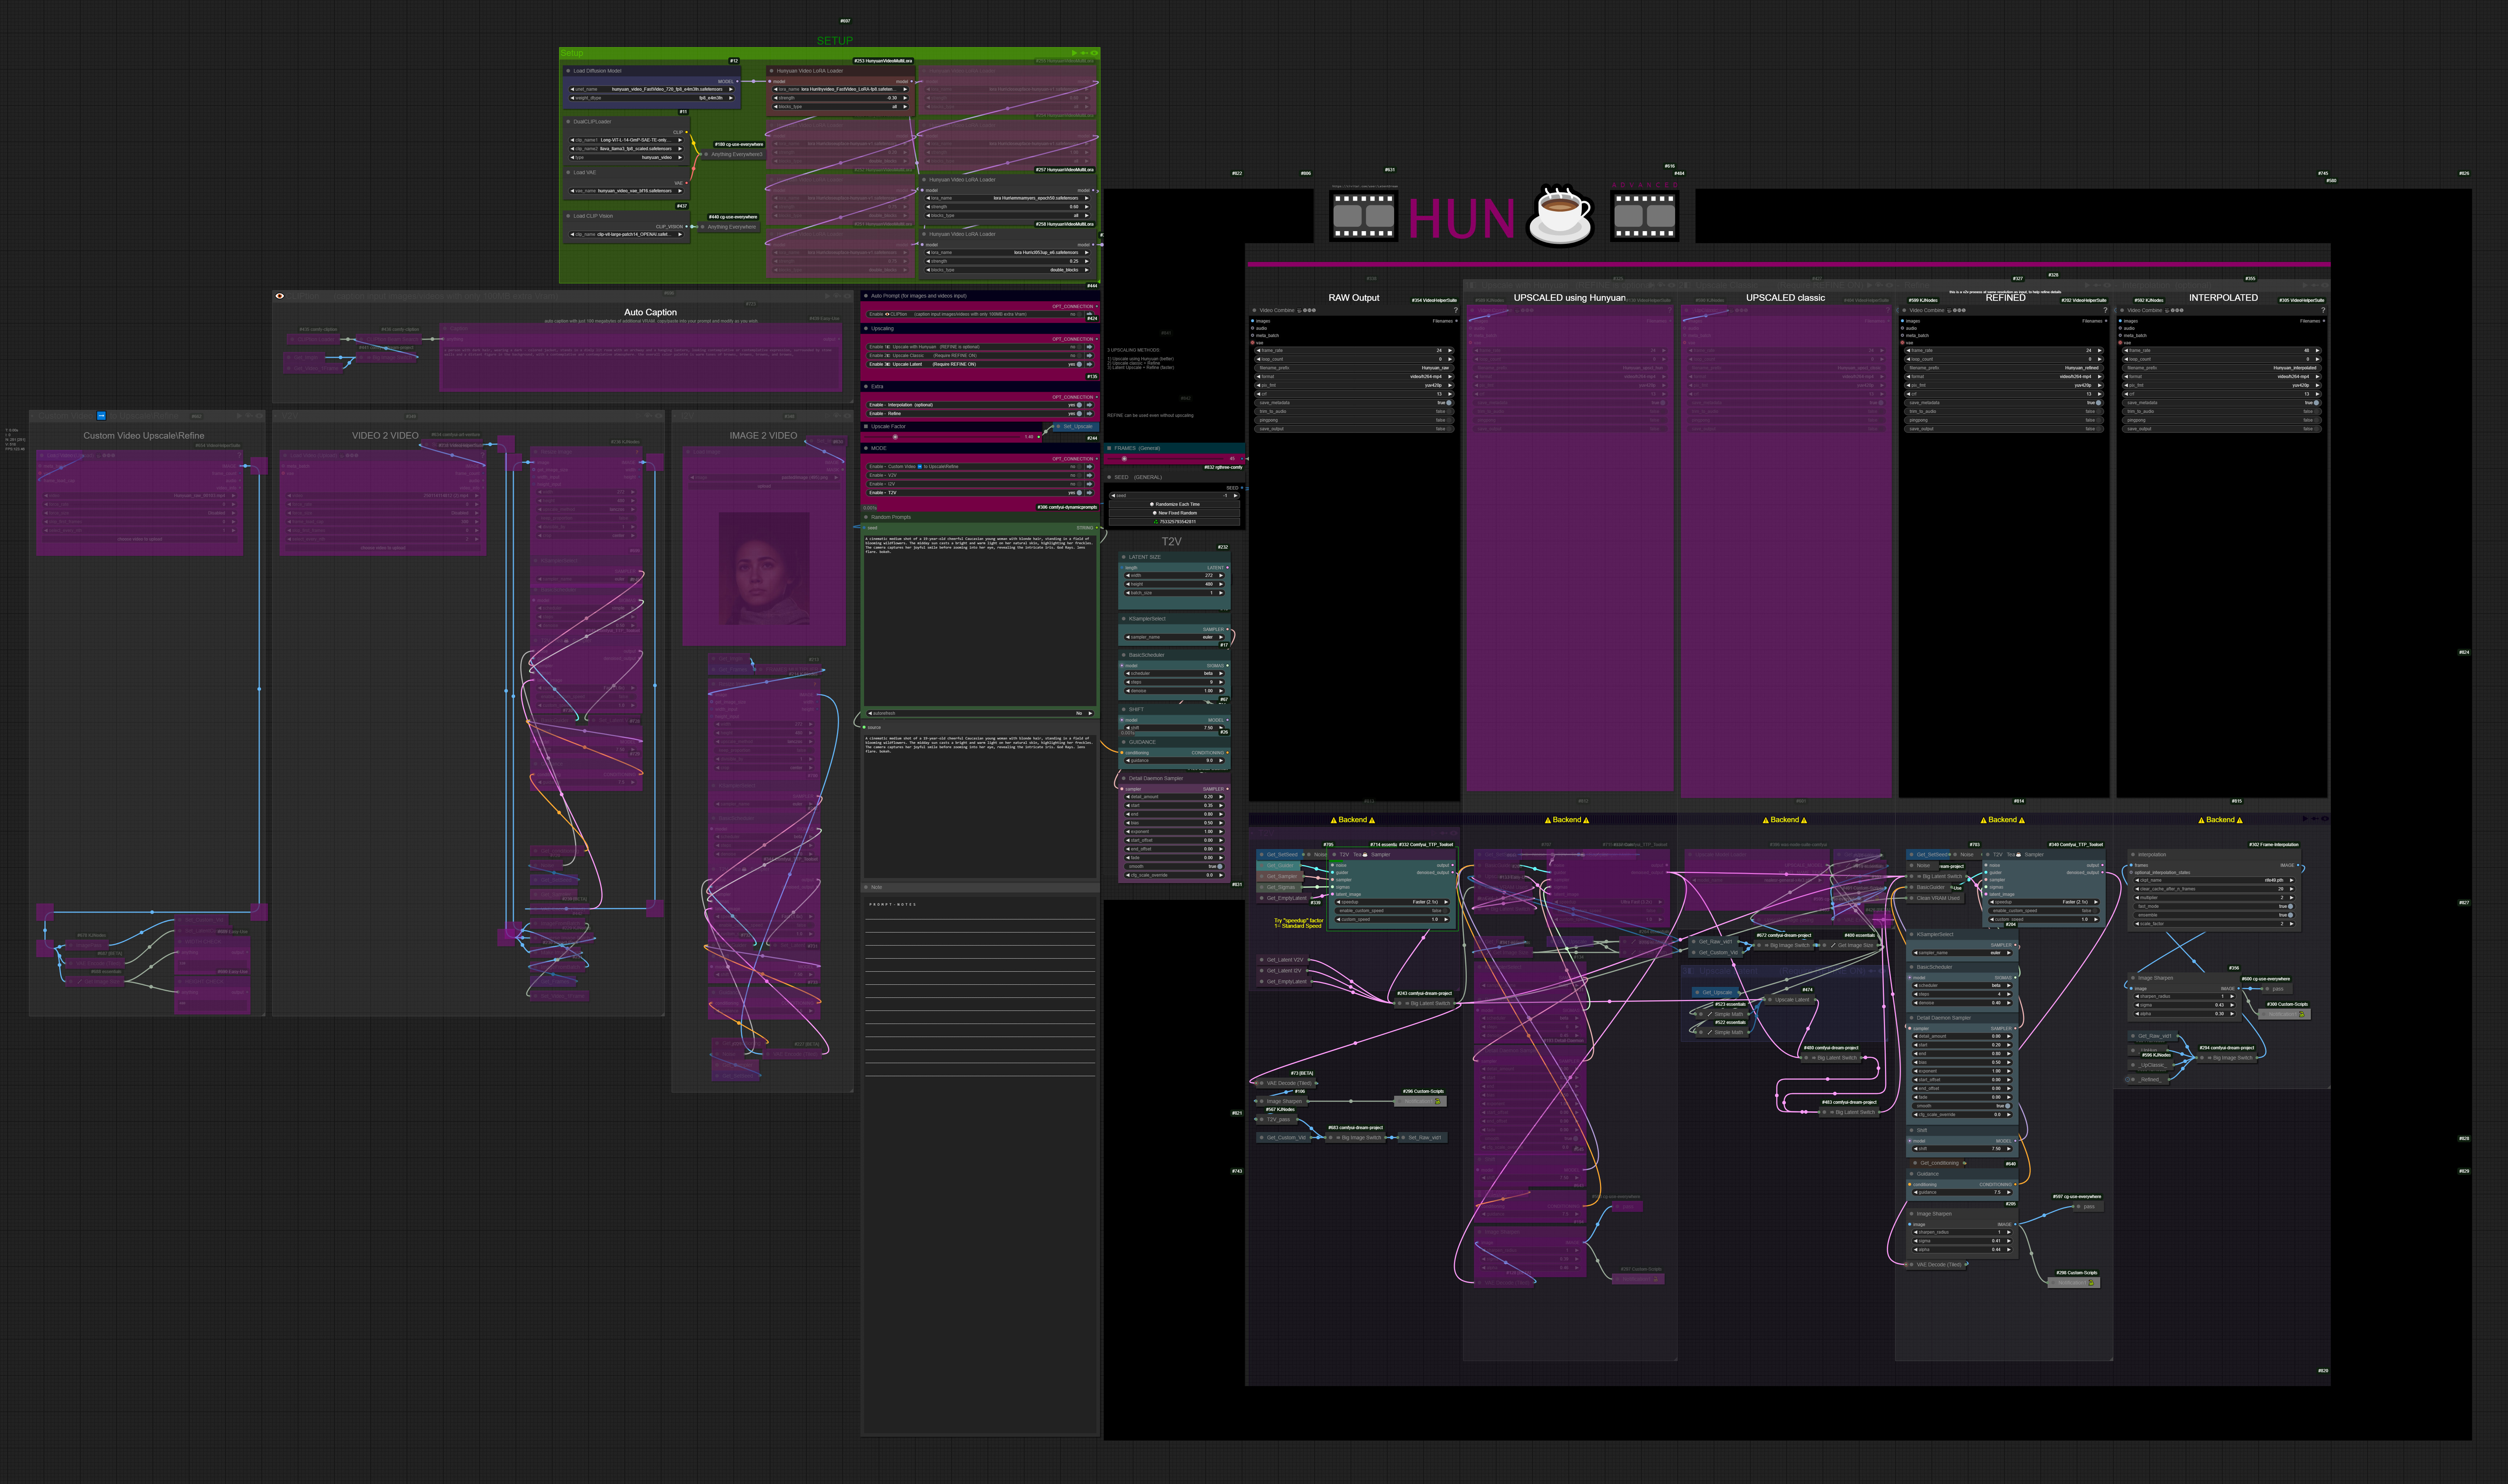Click Setup group mute eye icon

pos(1095,53)
